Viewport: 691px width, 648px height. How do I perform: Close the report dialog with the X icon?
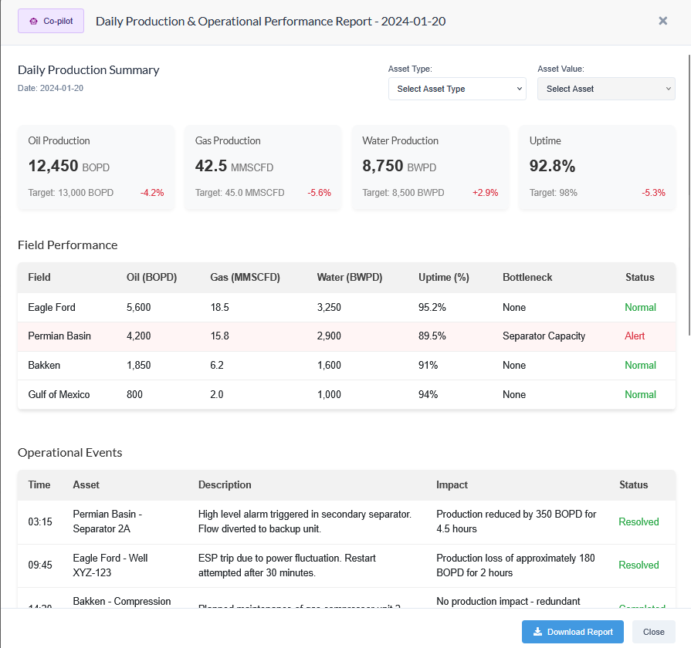(662, 21)
